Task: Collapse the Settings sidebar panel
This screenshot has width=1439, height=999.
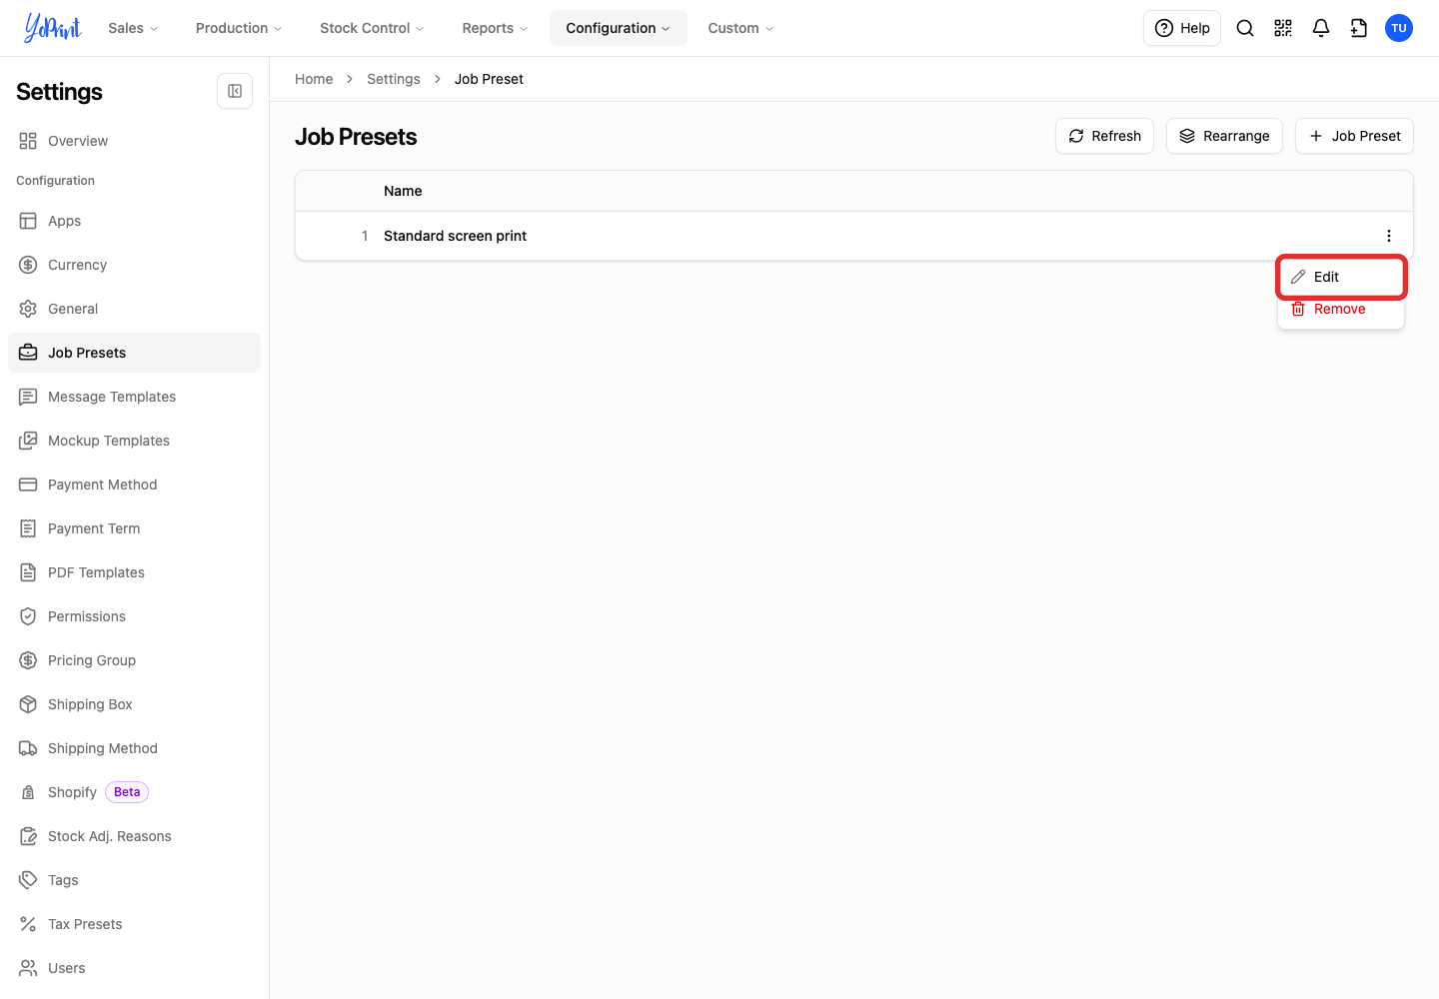Action: pos(235,91)
